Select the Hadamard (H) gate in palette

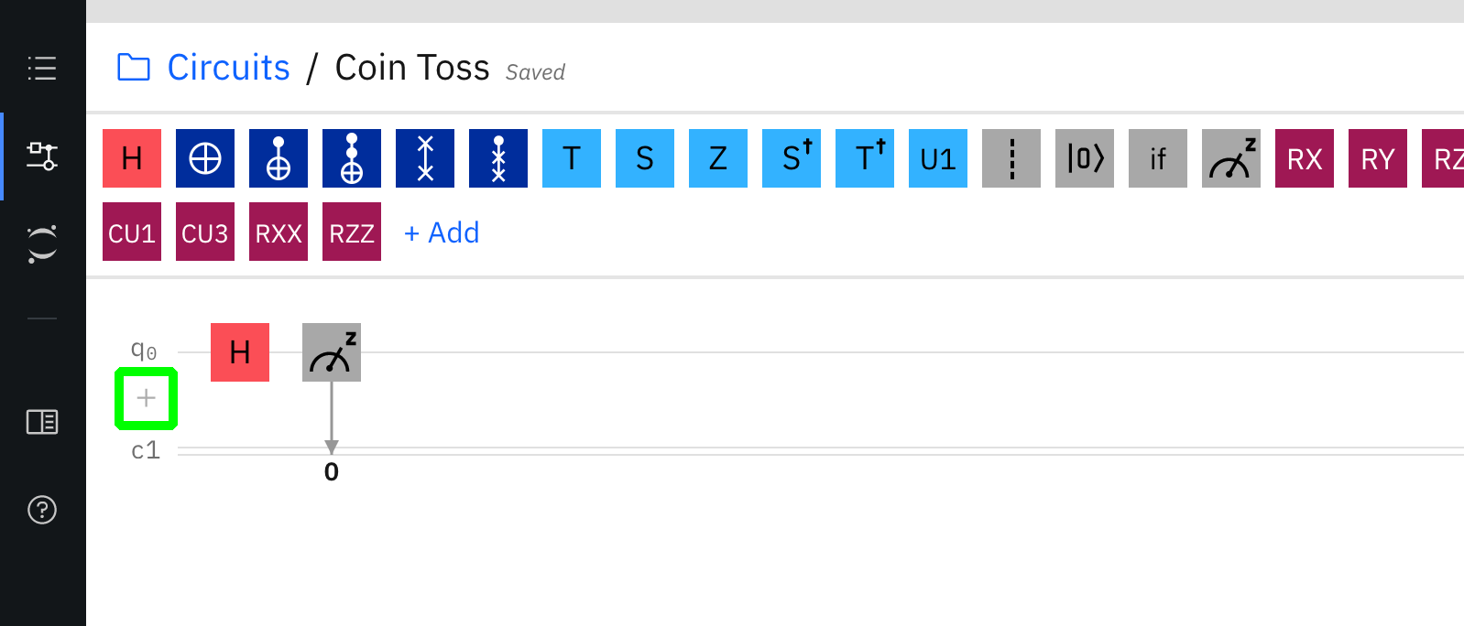[132, 158]
